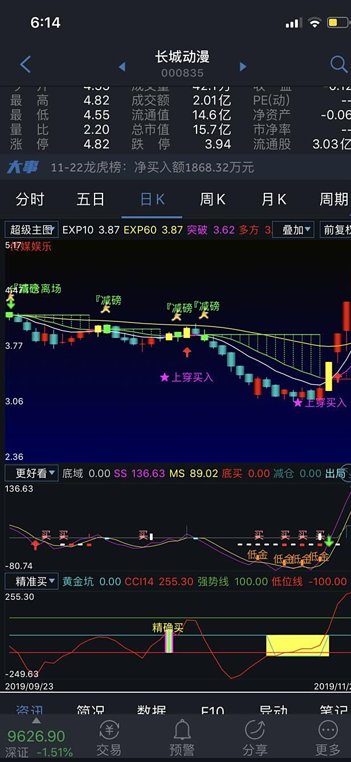Open the 简况 section tab
Image resolution: width=351 pixels, height=762 pixels.
pyautogui.click(x=91, y=710)
